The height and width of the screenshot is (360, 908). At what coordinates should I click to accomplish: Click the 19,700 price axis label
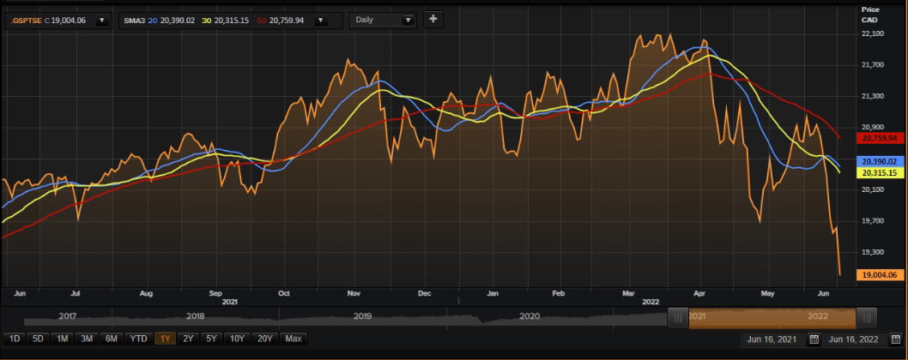pos(873,221)
